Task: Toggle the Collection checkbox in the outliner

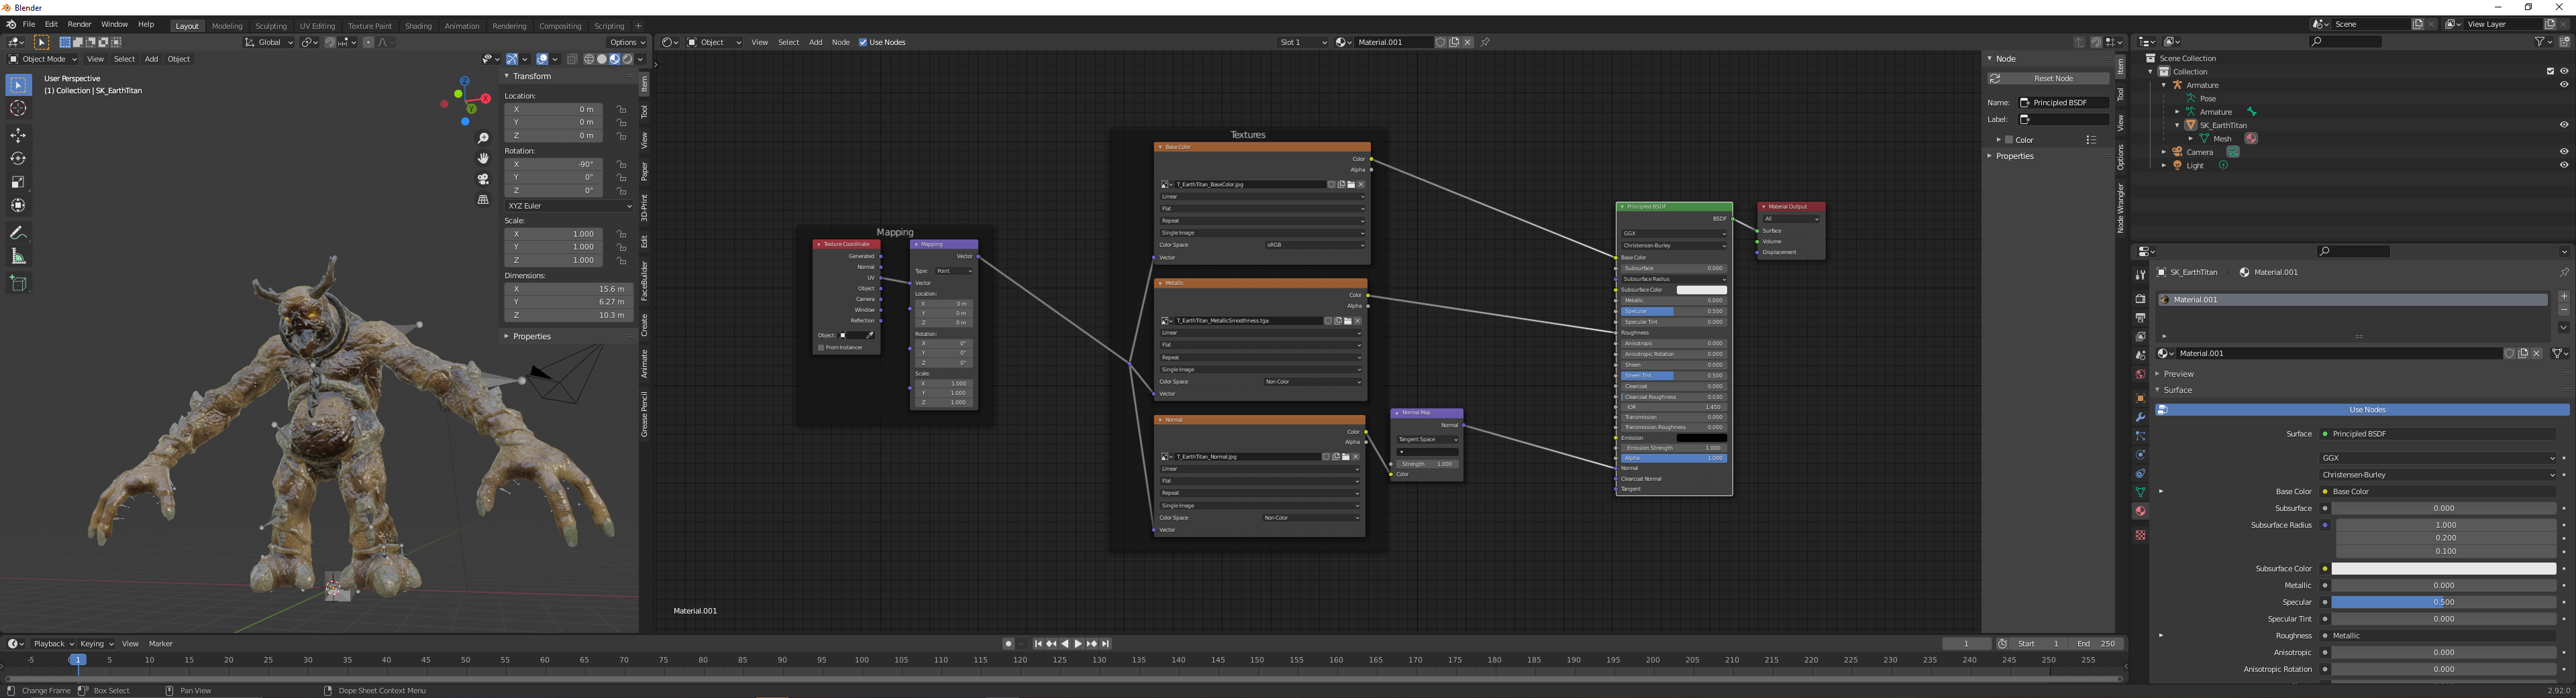Action: 2551,71
